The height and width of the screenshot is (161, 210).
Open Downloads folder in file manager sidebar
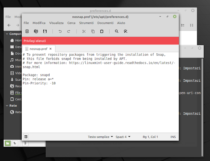(16, 80)
